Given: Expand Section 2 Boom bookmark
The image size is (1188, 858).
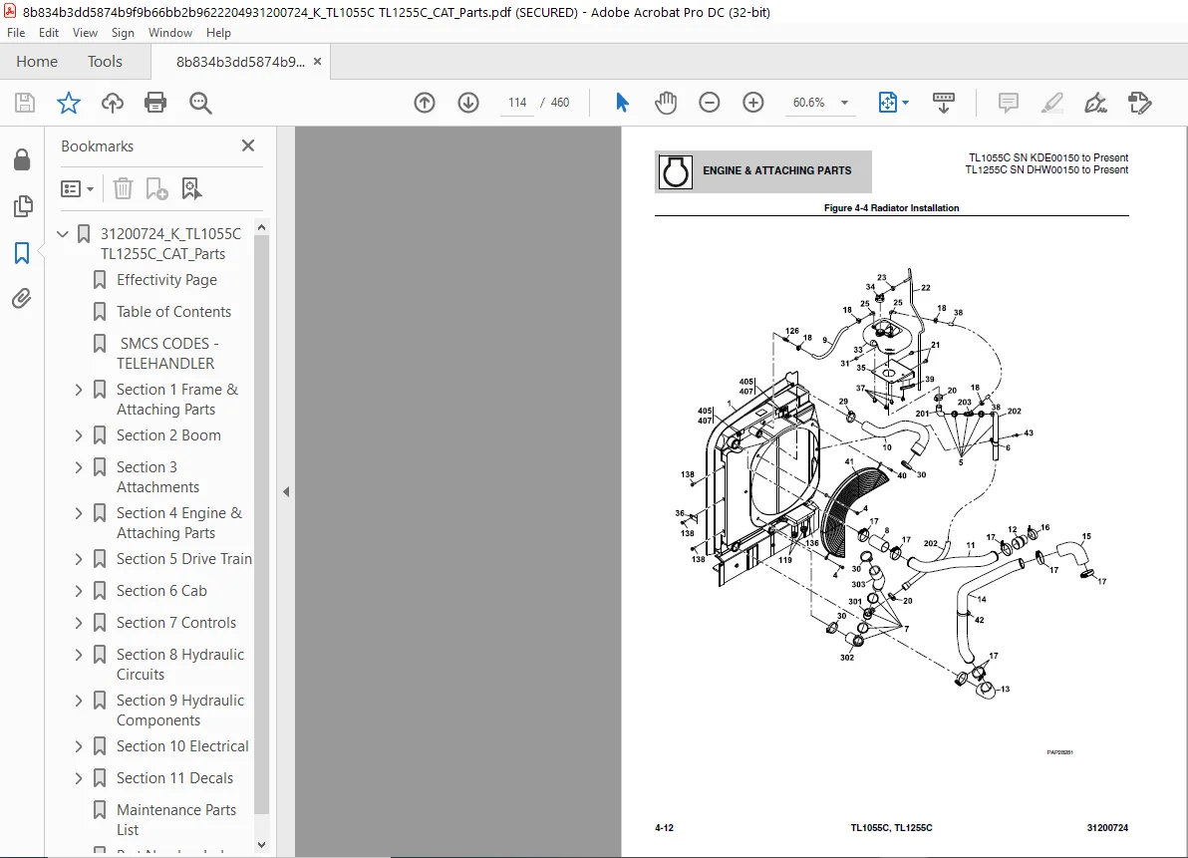Looking at the screenshot, I should point(79,435).
